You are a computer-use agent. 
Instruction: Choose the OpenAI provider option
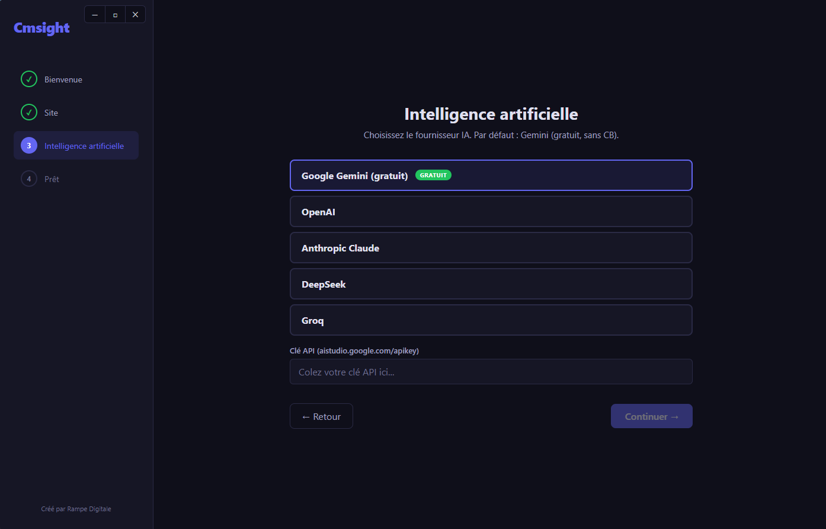pos(491,212)
